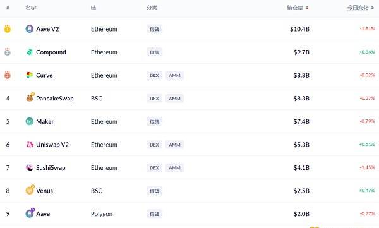Open the PancakeSwap protocol name link

coord(55,99)
